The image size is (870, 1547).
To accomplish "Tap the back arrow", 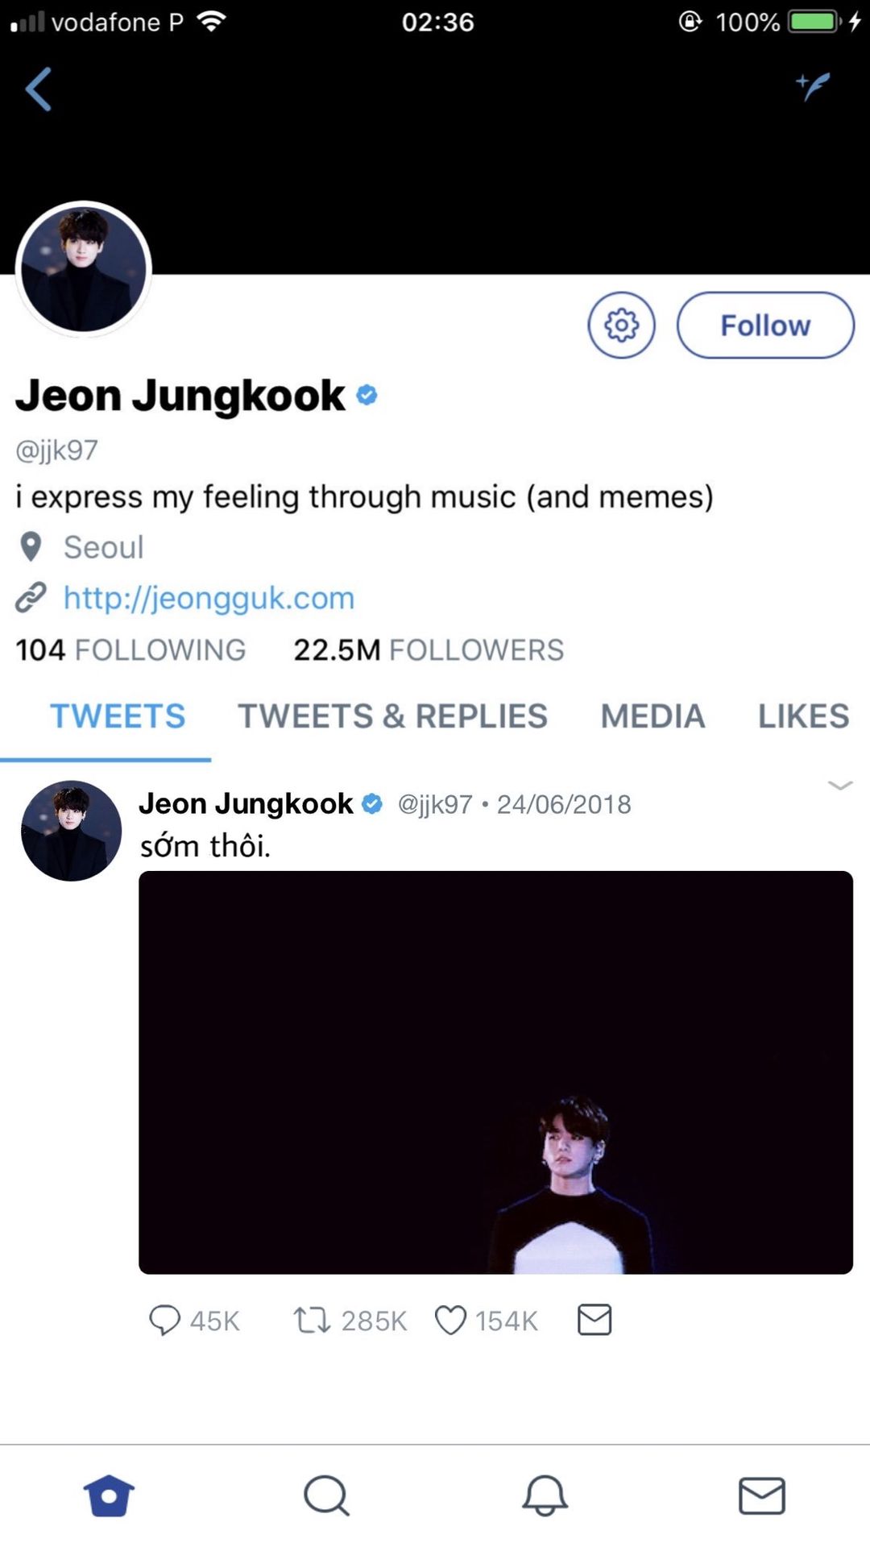I will coord(39,89).
